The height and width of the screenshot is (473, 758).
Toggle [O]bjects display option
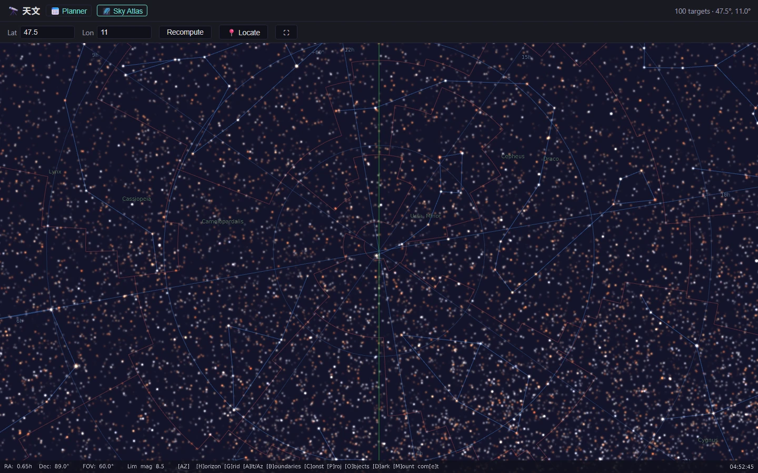pyautogui.click(x=357, y=466)
